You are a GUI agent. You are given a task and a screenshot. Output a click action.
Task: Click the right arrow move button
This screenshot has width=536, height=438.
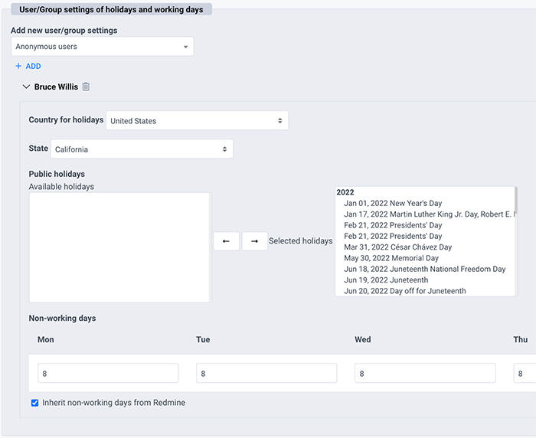click(254, 241)
